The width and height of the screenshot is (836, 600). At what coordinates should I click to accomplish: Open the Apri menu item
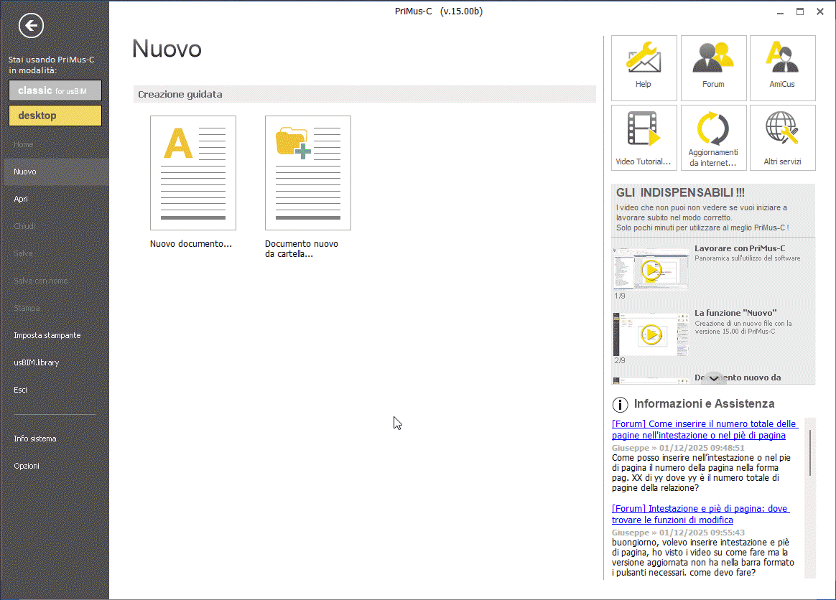[21, 199]
